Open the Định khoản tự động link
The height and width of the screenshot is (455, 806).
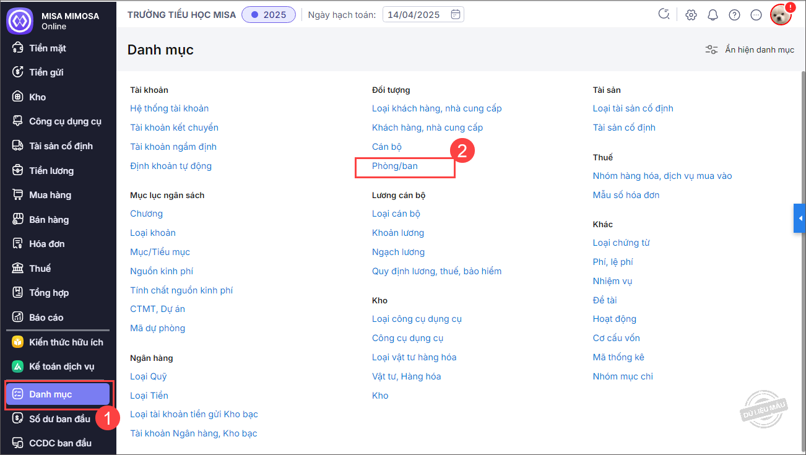click(x=171, y=166)
